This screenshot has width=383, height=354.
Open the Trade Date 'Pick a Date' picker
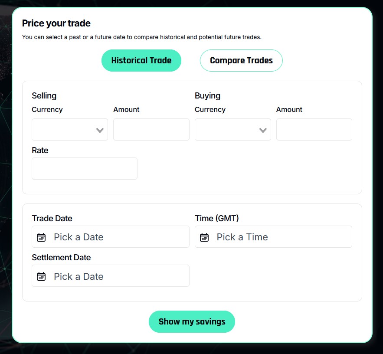tap(111, 237)
